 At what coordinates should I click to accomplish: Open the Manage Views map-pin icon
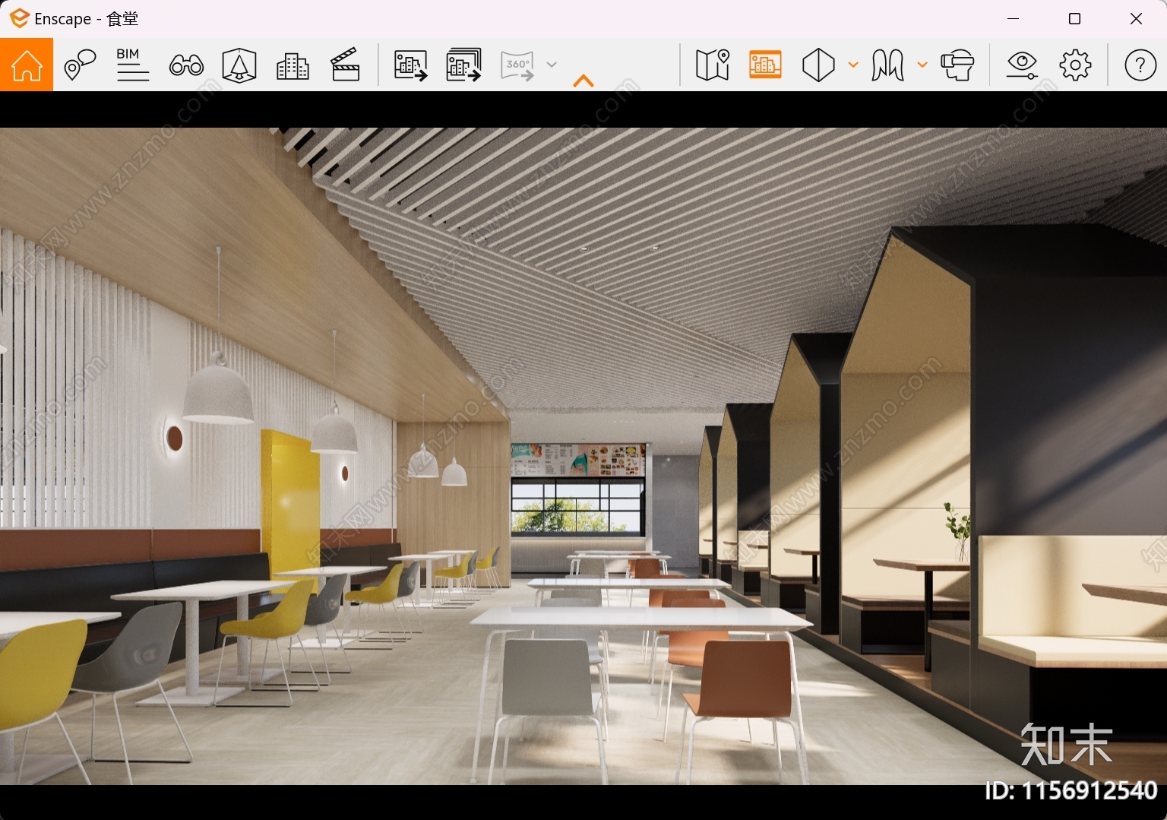tap(80, 65)
